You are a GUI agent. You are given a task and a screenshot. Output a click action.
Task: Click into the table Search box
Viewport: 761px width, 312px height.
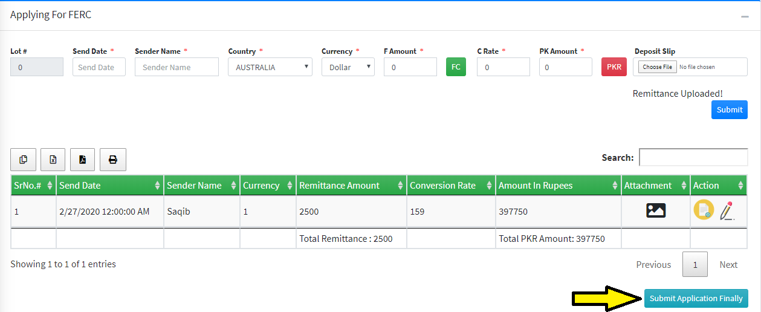pyautogui.click(x=693, y=157)
